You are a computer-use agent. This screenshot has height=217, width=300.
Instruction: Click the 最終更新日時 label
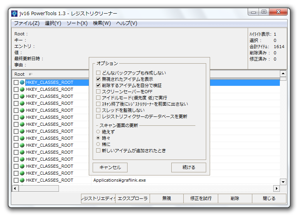point(29,59)
